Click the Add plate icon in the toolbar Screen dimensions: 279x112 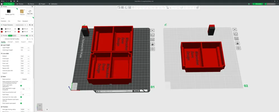pos(122,7)
